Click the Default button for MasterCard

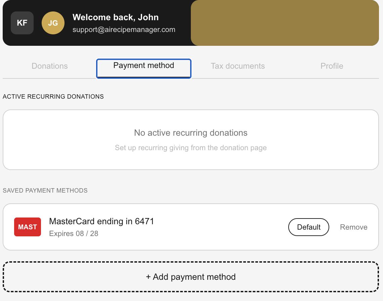308,227
